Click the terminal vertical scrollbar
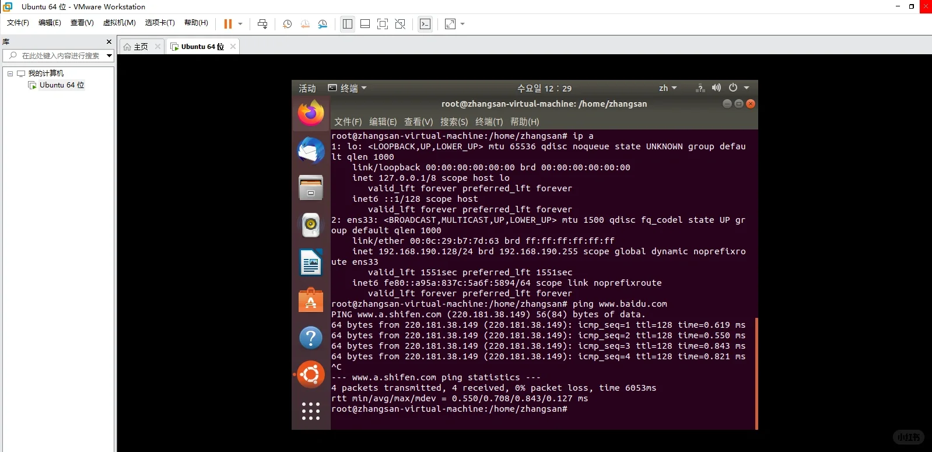The image size is (932, 452). tap(756, 373)
